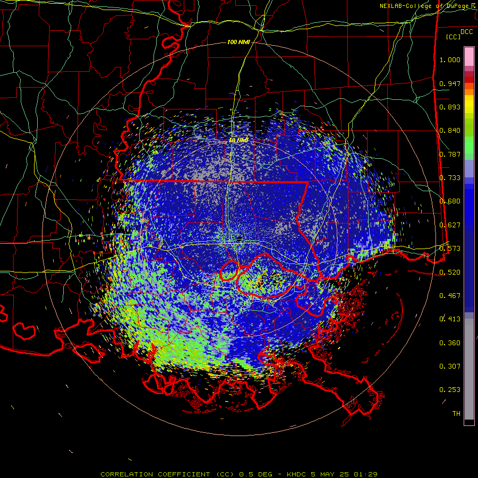Click the [CC] units label

click(x=454, y=37)
